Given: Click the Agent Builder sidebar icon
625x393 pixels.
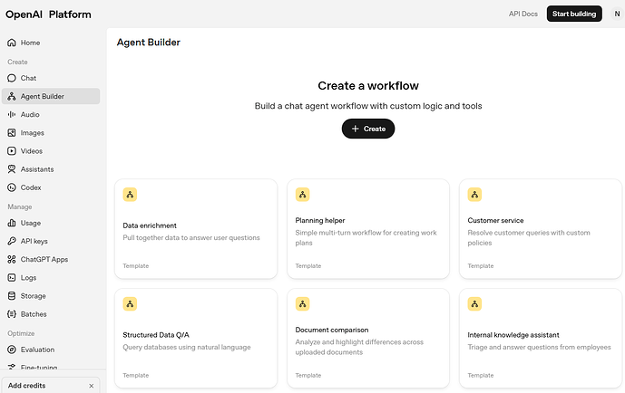Looking at the screenshot, I should click(12, 96).
